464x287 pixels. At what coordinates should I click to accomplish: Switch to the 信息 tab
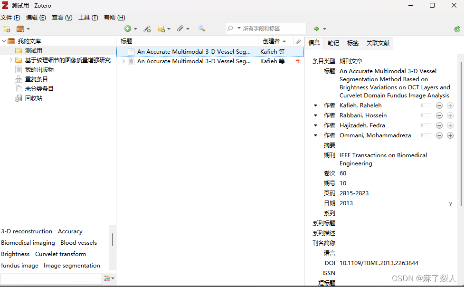[314, 43]
